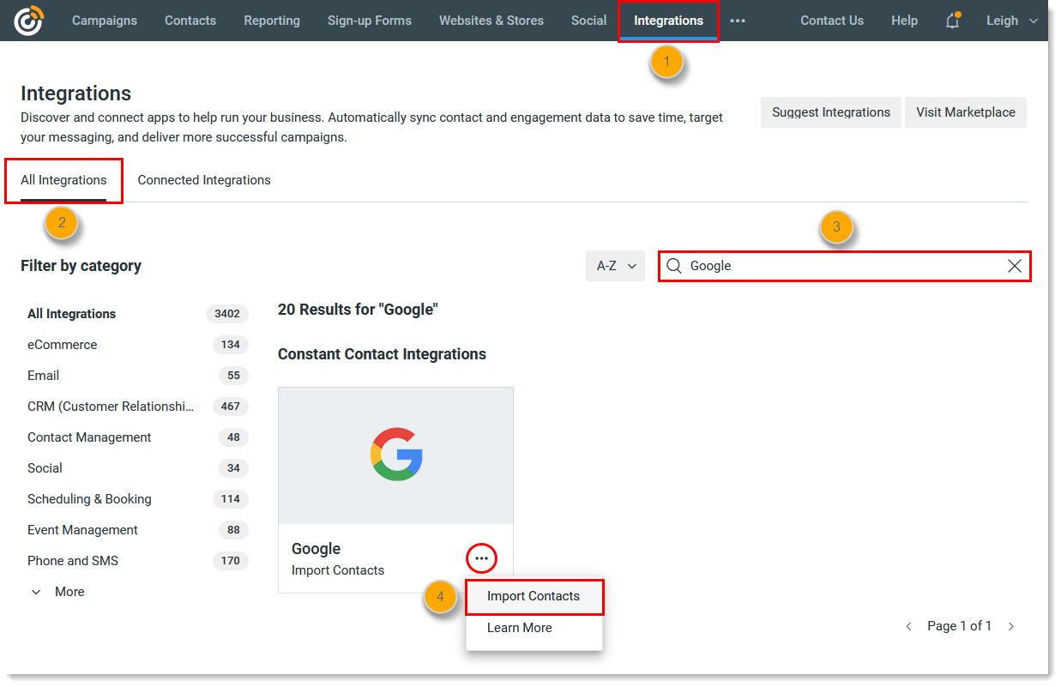Click the Google logo thumbnail on the integration card
Image resolution: width=1061 pixels, height=687 pixels.
[395, 452]
